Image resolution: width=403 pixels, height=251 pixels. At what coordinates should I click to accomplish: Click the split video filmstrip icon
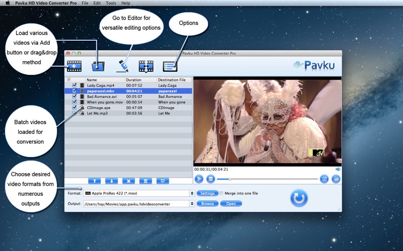point(146,66)
